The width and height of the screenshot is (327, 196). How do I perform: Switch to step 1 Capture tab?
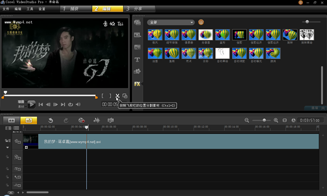[76, 9]
